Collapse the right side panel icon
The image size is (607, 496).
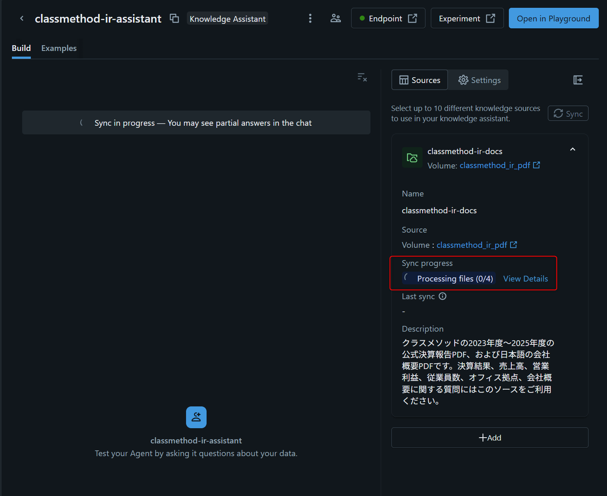[x=578, y=80]
